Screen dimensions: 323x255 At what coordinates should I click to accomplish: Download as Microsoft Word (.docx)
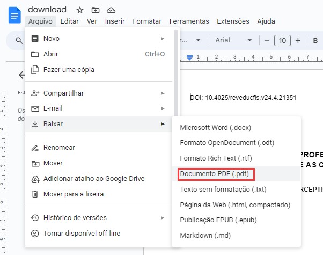(236, 128)
